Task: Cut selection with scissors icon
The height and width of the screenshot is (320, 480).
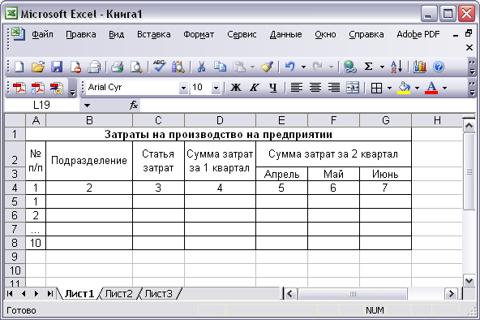Action: click(x=201, y=67)
